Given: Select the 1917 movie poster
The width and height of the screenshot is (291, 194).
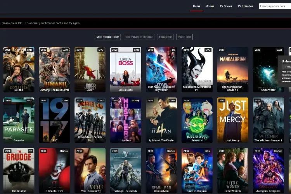Looking at the screenshot, I should tap(54, 120).
